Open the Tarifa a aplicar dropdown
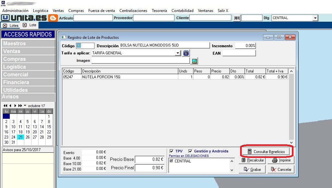Image resolution: width=332 pixels, height=188 pixels. point(178,53)
